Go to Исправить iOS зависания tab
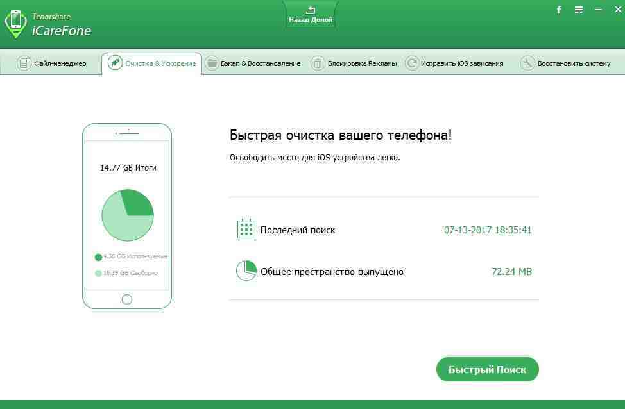Image resolution: width=625 pixels, height=409 pixels. pos(454,63)
